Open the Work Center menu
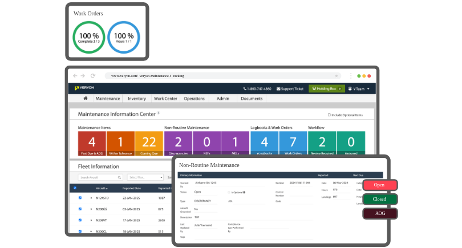The height and width of the screenshot is (248, 462). pos(165,99)
